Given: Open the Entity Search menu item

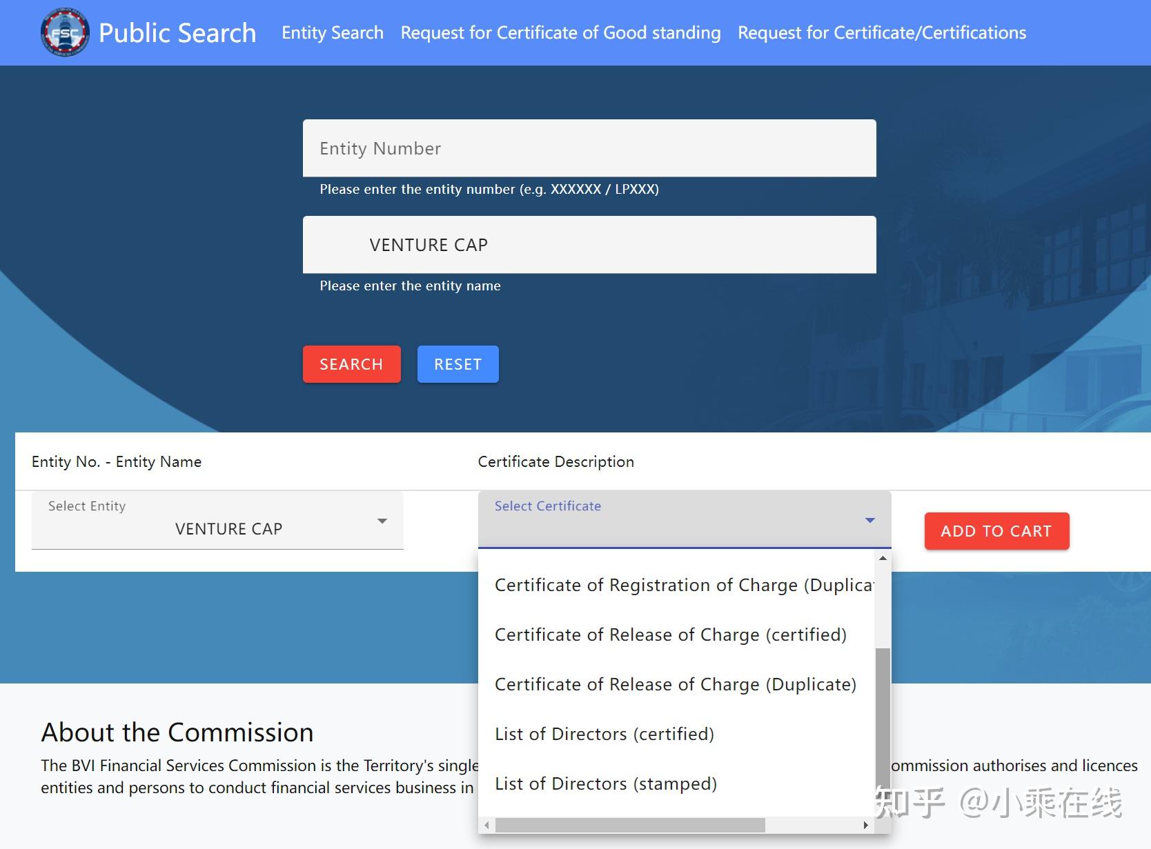Looking at the screenshot, I should click(x=333, y=32).
